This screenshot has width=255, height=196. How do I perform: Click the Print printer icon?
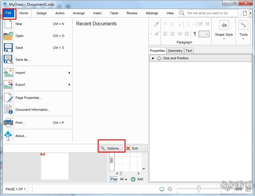(8, 123)
